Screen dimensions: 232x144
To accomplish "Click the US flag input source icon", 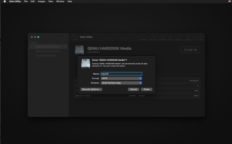I will (229, 1).
